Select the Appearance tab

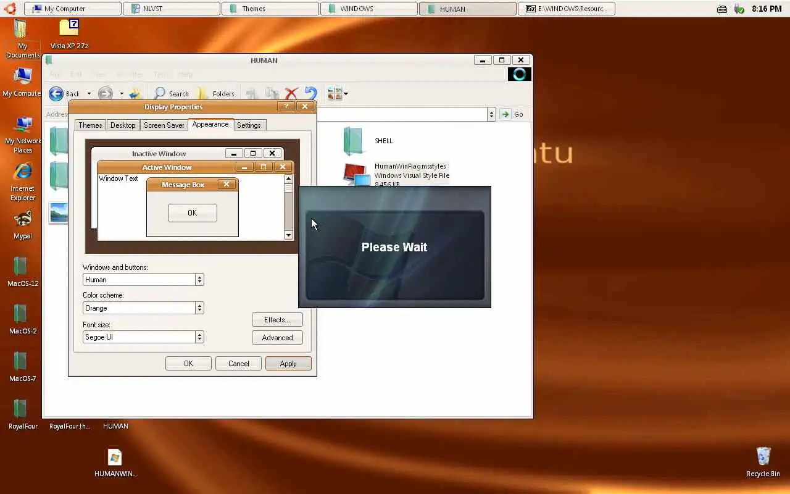[x=210, y=124]
